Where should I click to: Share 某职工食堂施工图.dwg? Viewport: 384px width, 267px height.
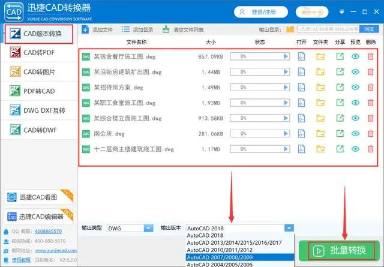coord(340,103)
